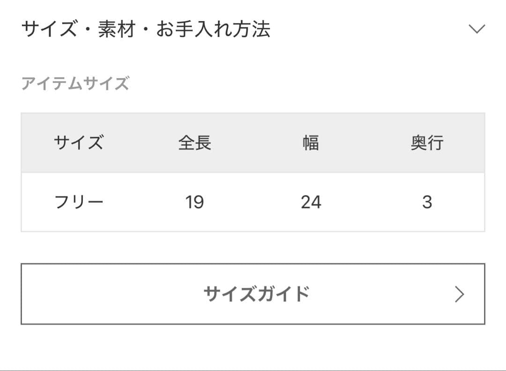Open the サイズガイド button
Screen dimensions: 506x371
(253, 294)
